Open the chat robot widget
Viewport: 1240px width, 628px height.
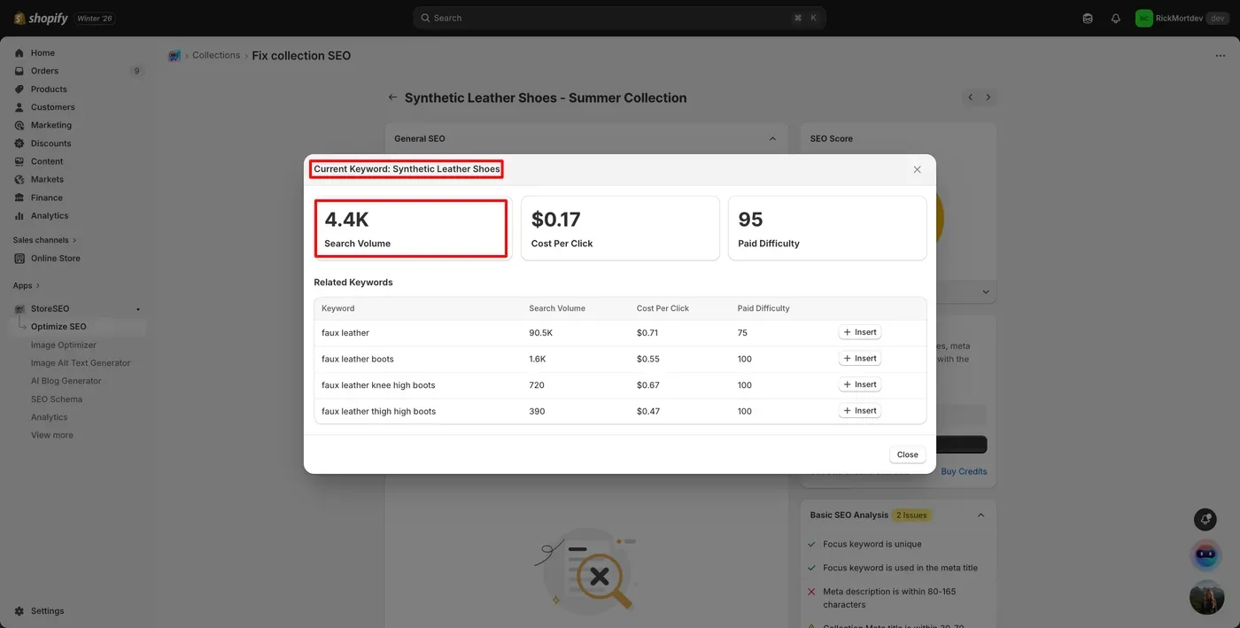click(1206, 556)
